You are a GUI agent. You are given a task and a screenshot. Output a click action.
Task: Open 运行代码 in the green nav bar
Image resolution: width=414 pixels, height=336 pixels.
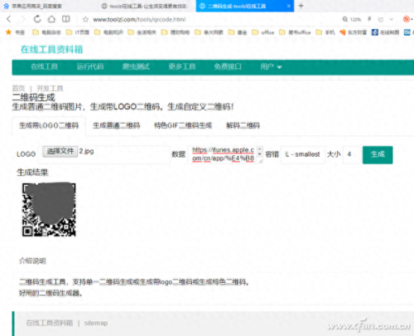pos(90,66)
